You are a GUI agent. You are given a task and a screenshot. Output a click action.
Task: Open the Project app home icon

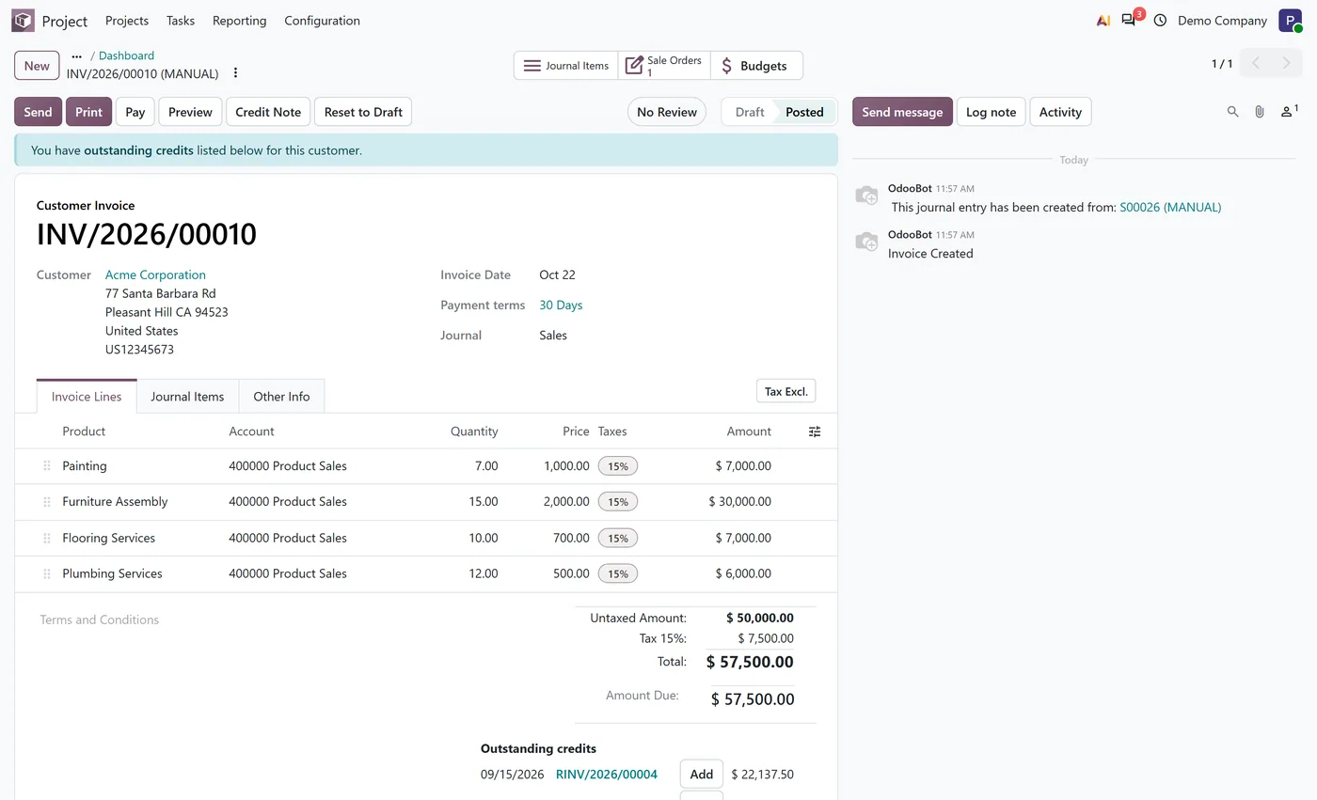[x=23, y=20]
